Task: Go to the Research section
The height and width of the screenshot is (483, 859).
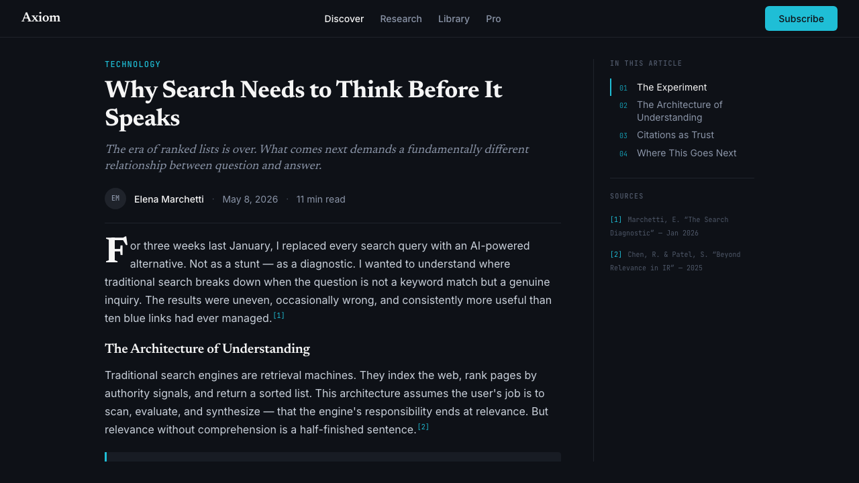Action: [x=401, y=19]
